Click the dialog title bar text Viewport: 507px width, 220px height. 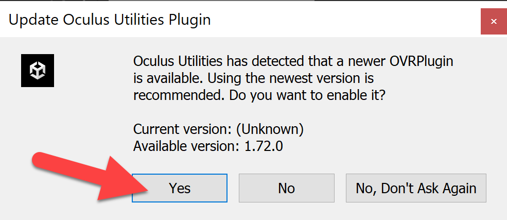pyautogui.click(x=110, y=20)
